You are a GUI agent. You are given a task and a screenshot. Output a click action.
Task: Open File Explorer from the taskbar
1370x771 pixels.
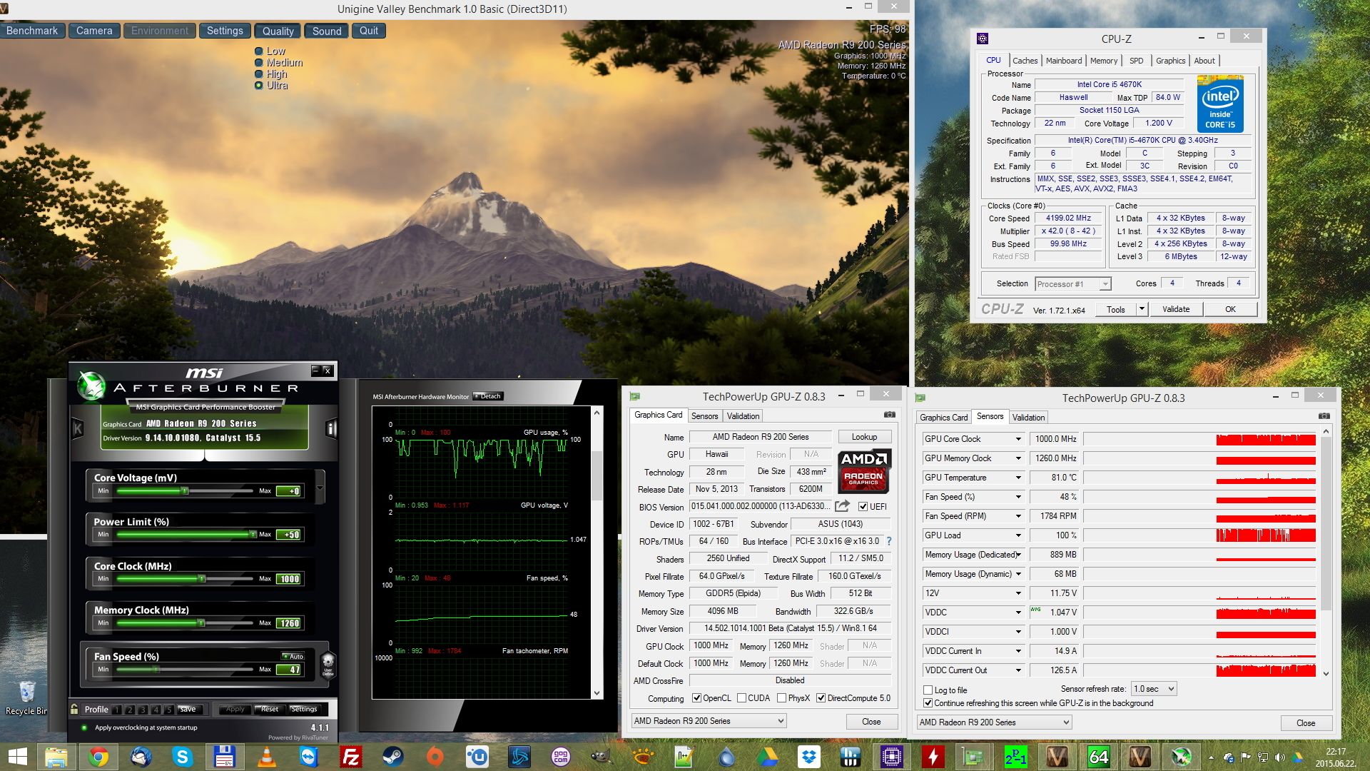[x=56, y=757]
